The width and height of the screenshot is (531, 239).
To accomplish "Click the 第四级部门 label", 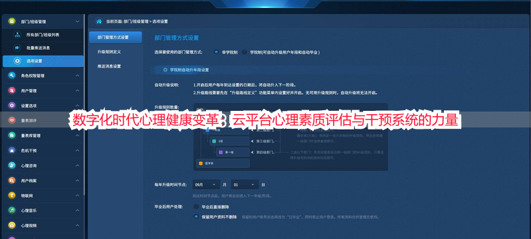I will coord(266,152).
